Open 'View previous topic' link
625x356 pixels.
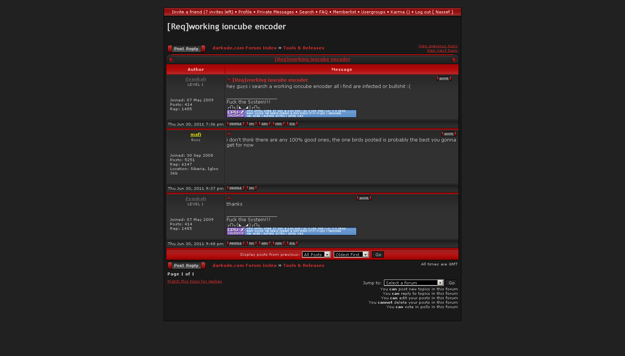438,46
